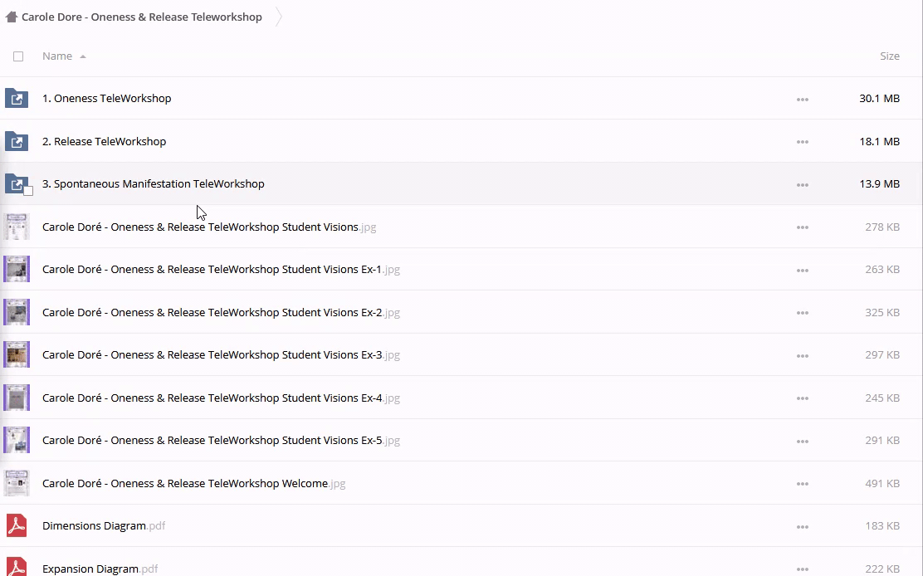Click the Carole Dore breadcrumb folder title
Screen dimensions: 923x576
[x=142, y=17]
